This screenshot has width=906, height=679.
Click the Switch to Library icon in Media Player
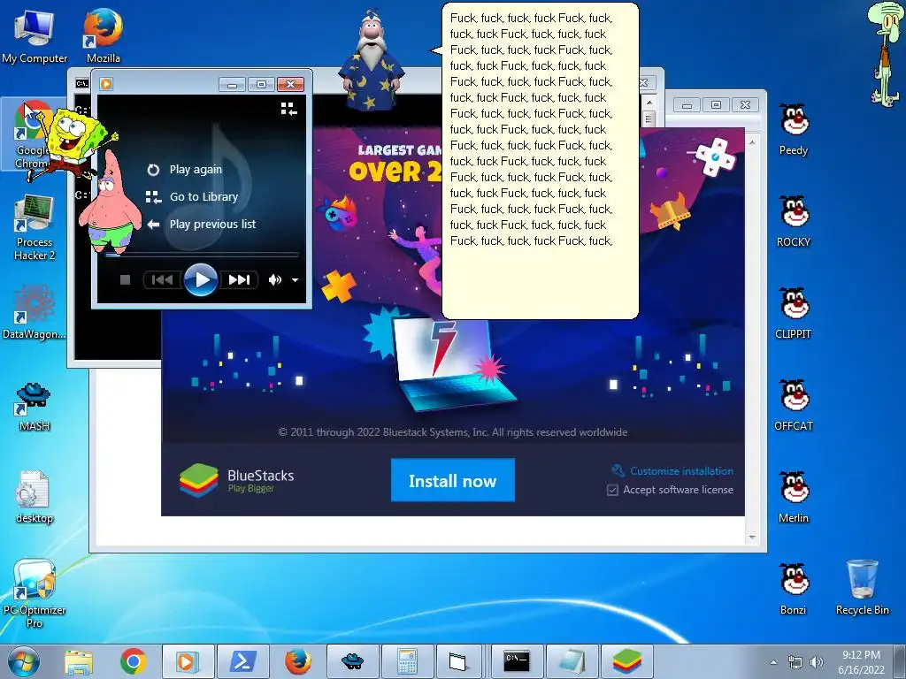click(x=288, y=109)
